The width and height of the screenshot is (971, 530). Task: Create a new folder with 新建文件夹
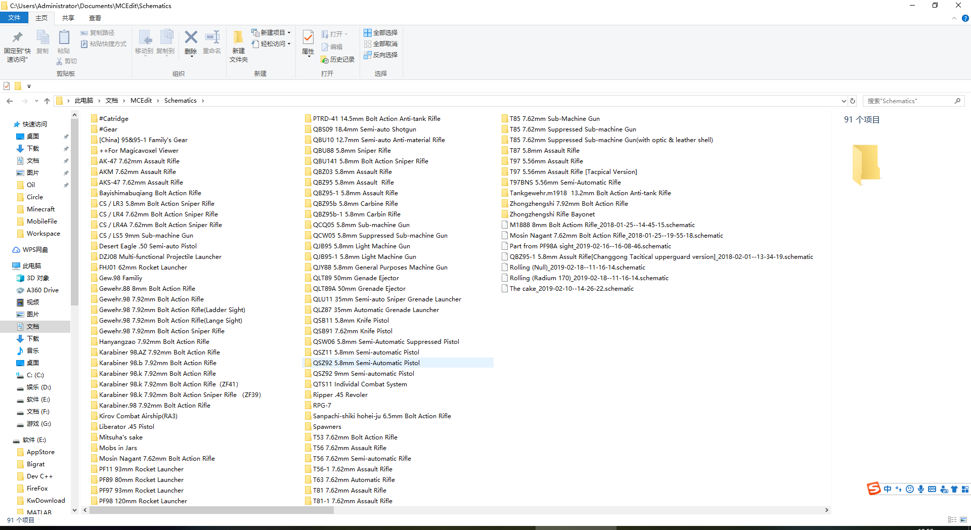(x=238, y=46)
